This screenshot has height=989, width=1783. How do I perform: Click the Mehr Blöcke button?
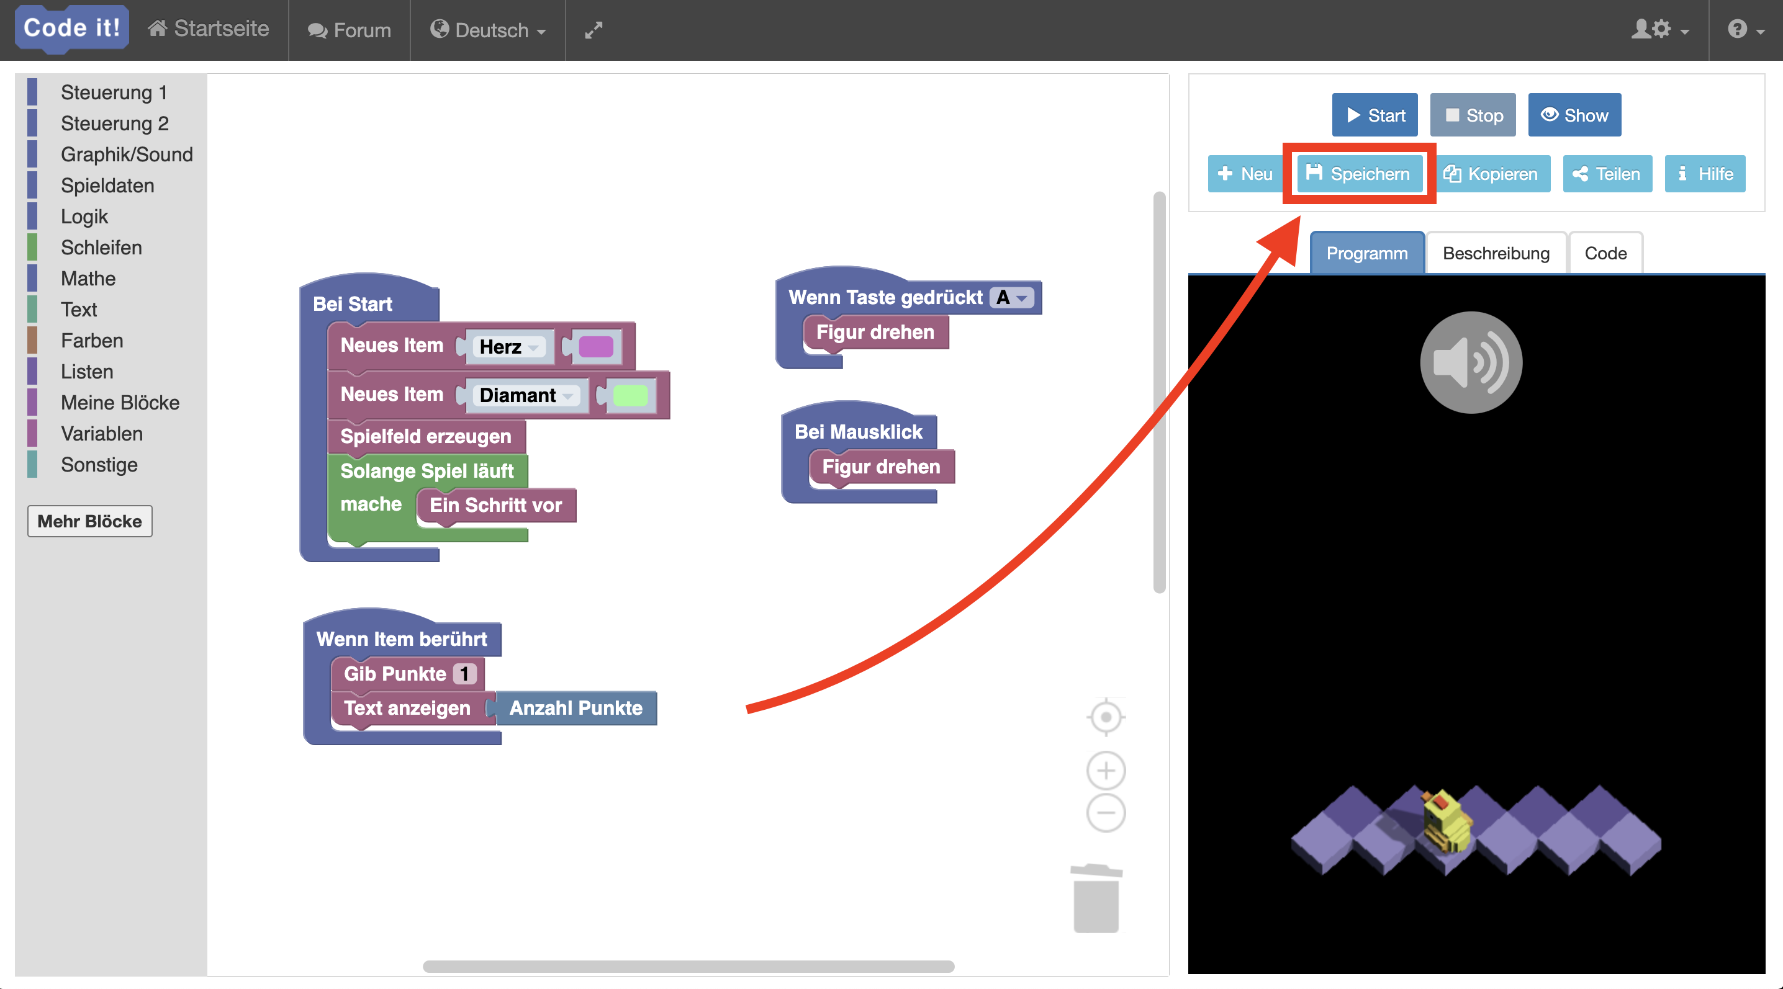[89, 521]
